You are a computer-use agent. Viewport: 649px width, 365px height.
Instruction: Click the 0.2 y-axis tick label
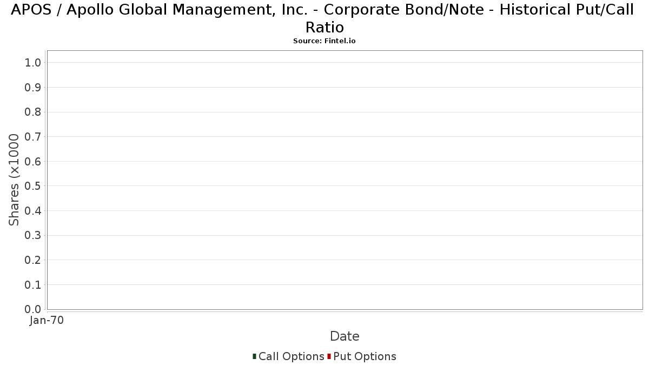tap(33, 260)
